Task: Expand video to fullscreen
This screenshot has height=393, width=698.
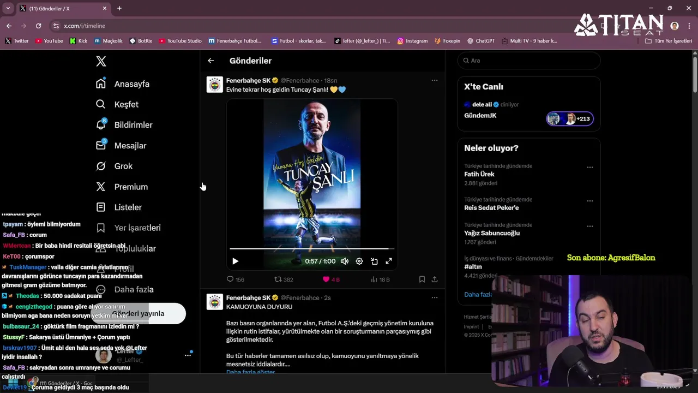Action: coord(389,261)
